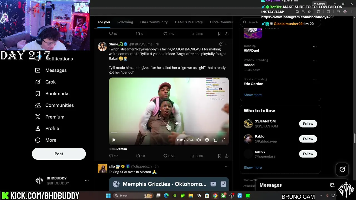Open the Xbox app from the taskbar
This screenshot has width=356, height=200.
pyautogui.click(x=223, y=196)
